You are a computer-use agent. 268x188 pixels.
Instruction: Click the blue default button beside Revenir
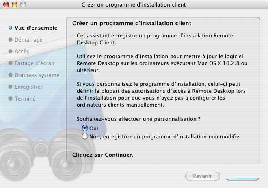click(x=242, y=179)
